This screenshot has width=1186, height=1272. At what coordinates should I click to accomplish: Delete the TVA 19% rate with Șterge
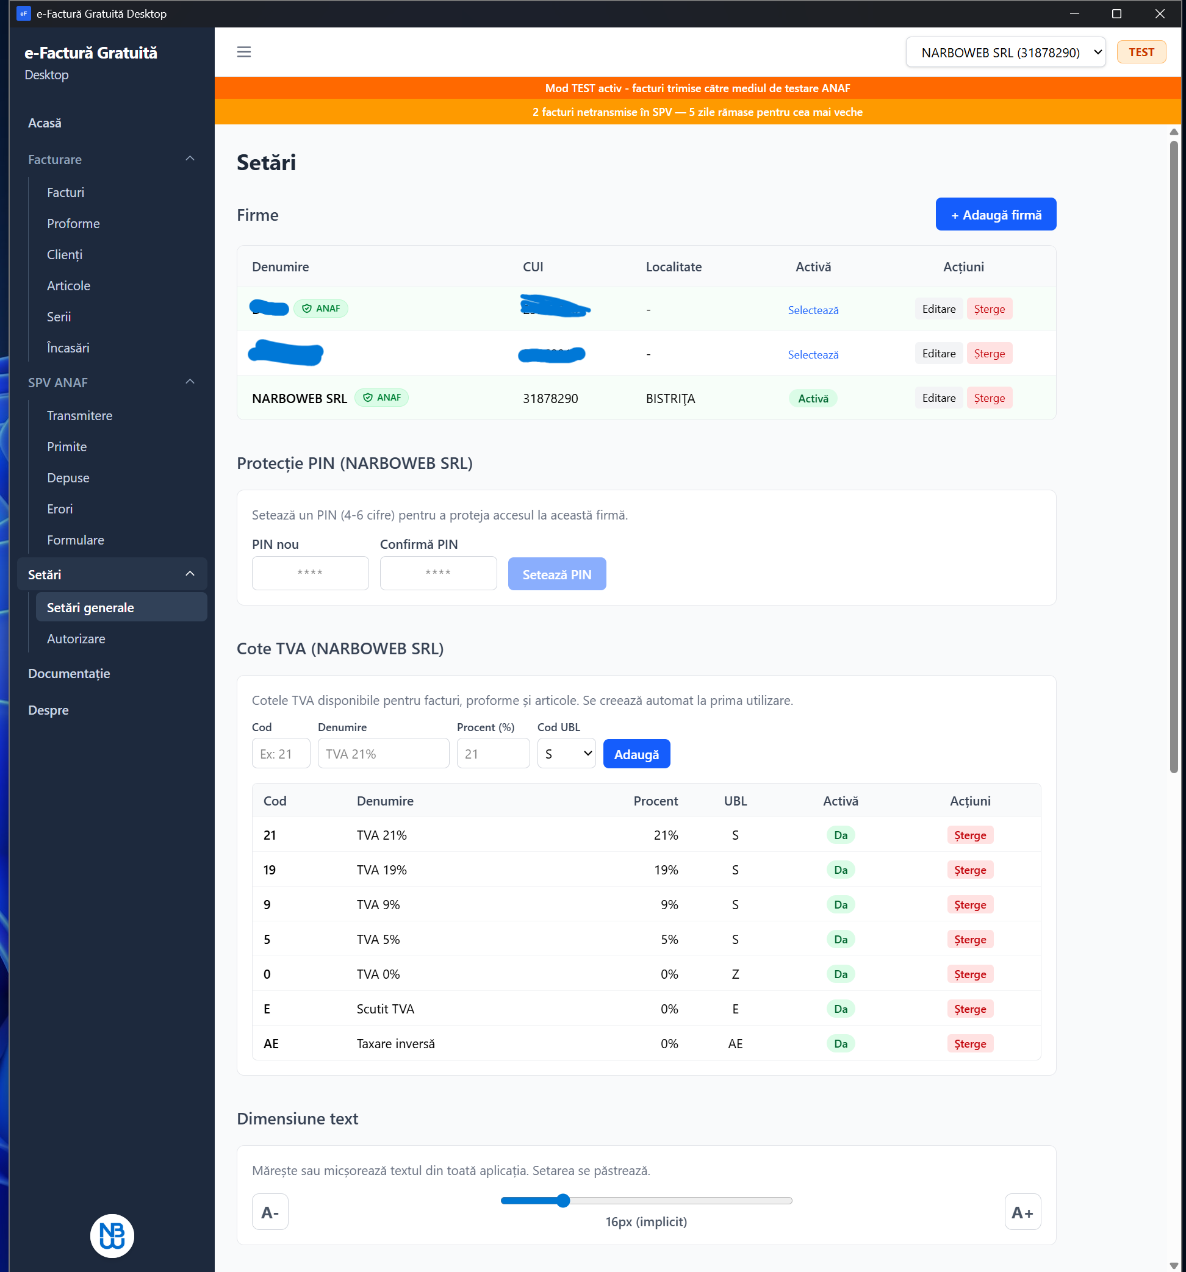tap(969, 870)
